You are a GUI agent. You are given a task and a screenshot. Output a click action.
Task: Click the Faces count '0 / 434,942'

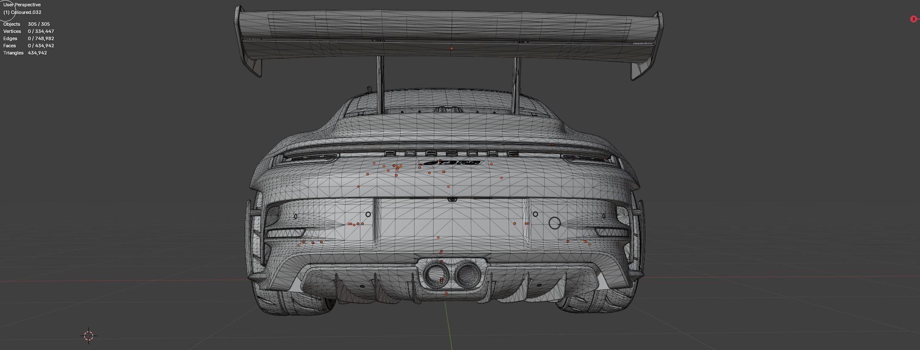point(41,46)
